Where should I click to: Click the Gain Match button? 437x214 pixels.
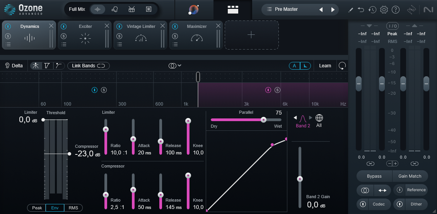coord(410,176)
